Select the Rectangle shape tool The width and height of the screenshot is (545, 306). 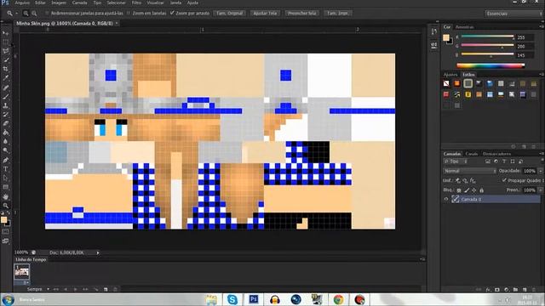coord(6,187)
